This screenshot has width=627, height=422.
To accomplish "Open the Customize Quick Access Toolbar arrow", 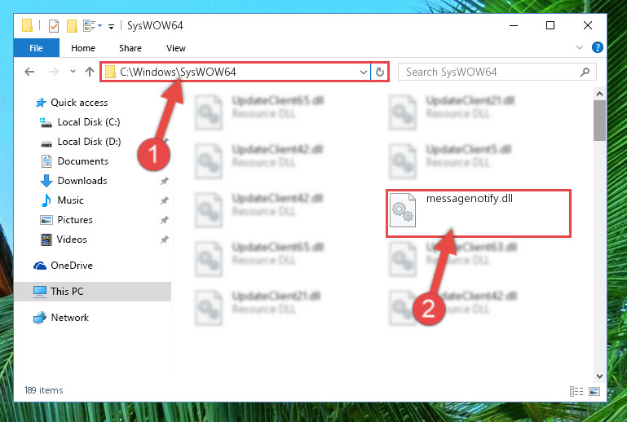I will coord(111,26).
